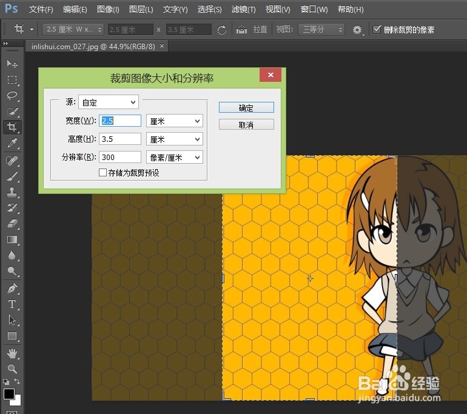This screenshot has width=467, height=414.
Task: Open crop ratio preset dropdown in options bar
Action: (x=73, y=30)
